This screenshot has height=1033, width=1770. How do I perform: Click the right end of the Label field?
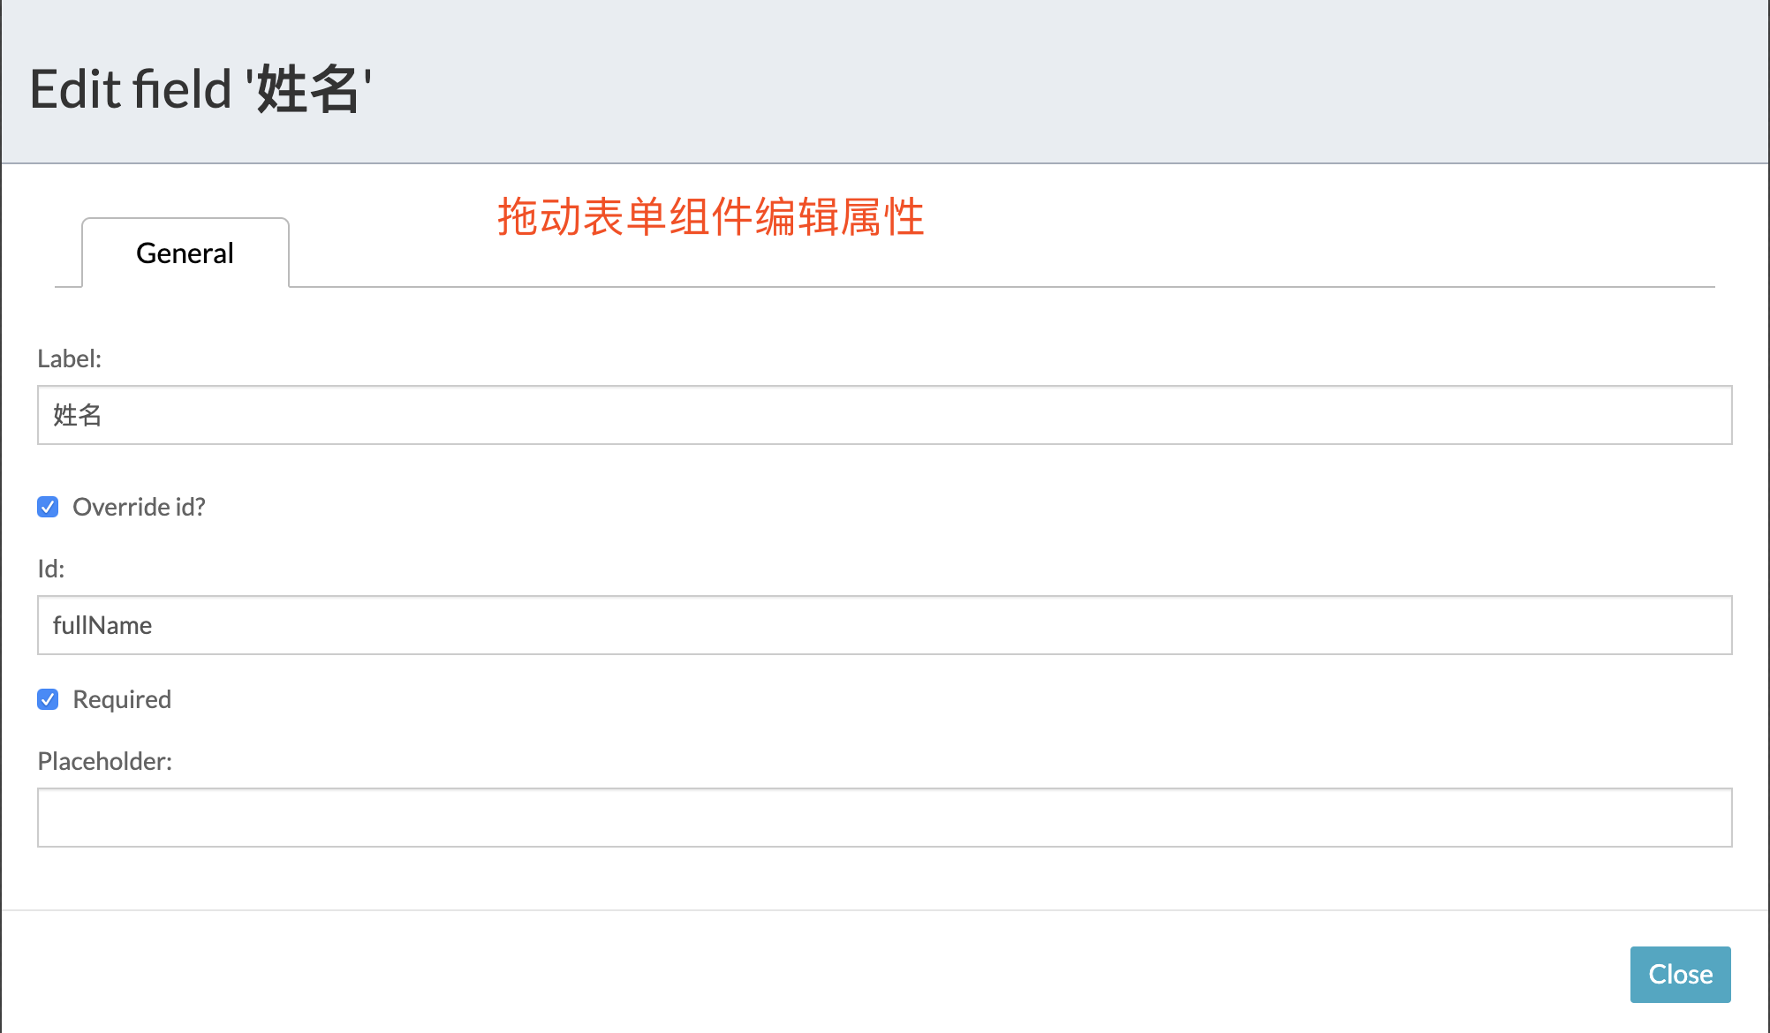[x=1705, y=415]
